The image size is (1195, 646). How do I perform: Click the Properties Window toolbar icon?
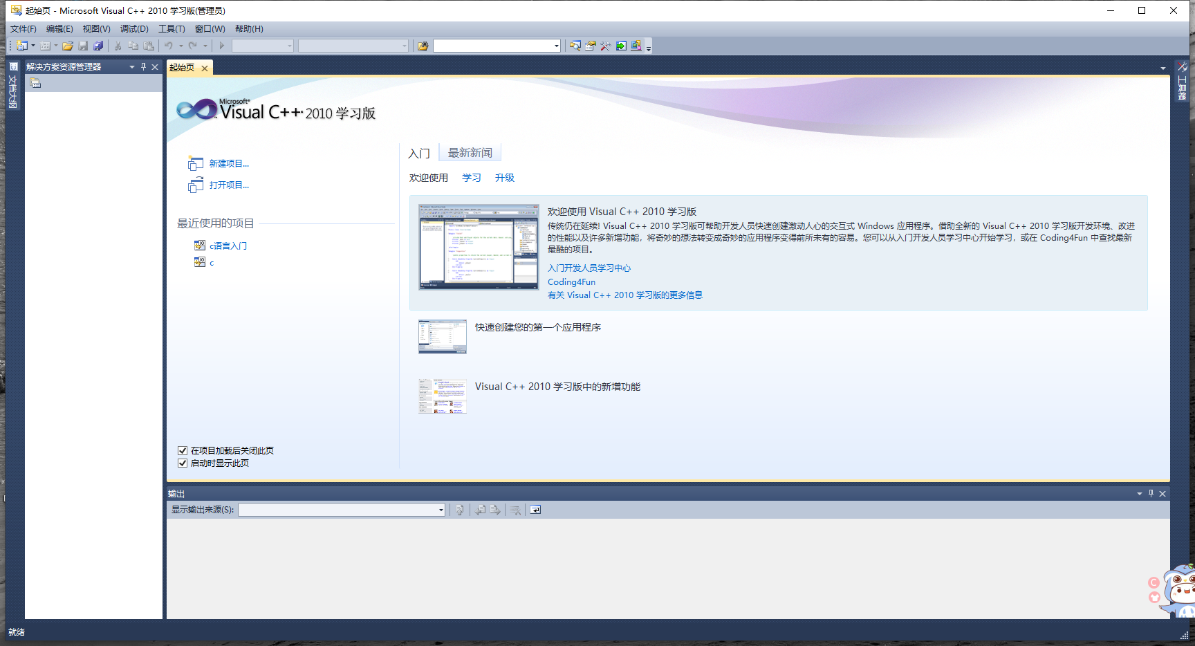pyautogui.click(x=591, y=46)
